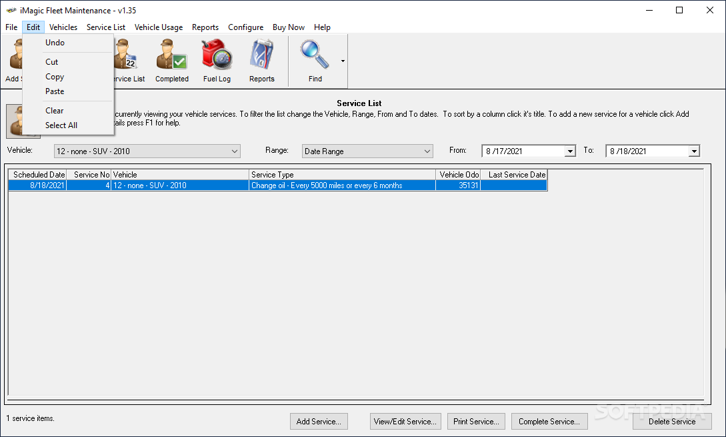Click the Add Service button
Screen dimensions: 726x437
pyautogui.click(x=319, y=421)
